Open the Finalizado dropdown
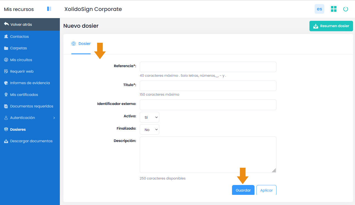Image resolution: width=355 pixels, height=205 pixels. tap(149, 130)
